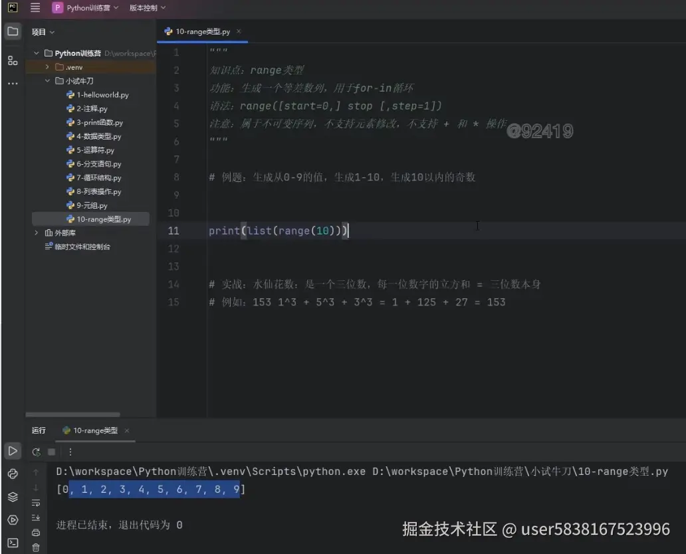The height and width of the screenshot is (554, 686).
Task: Switch to the 10-range类型.py editor tab
Action: (203, 31)
